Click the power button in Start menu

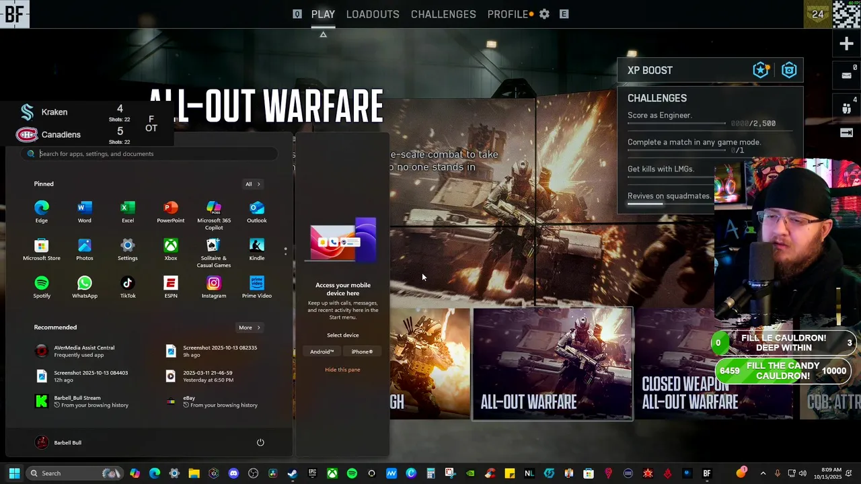coord(260,442)
